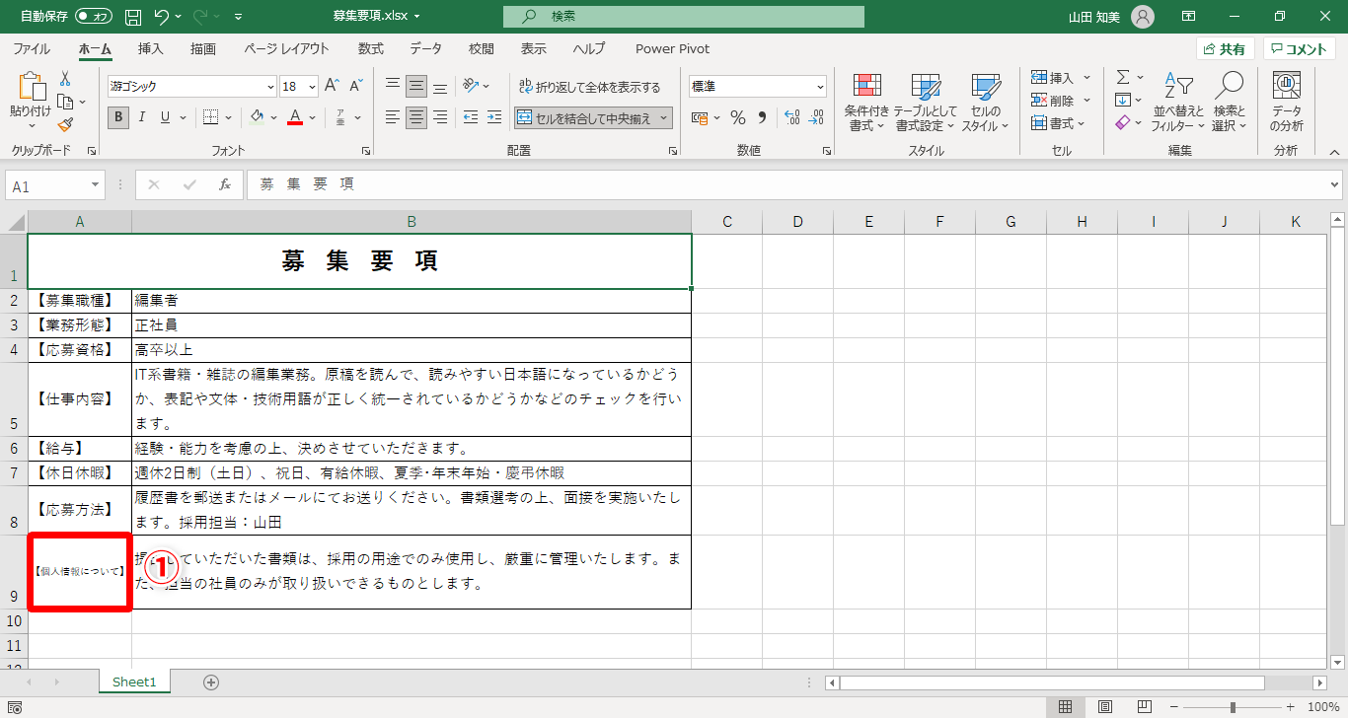The height and width of the screenshot is (718, 1348).
Task: Apply percent style format
Action: click(x=738, y=117)
